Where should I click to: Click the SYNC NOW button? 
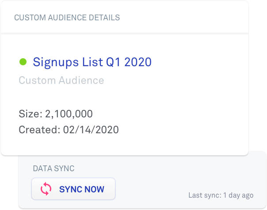(73, 189)
